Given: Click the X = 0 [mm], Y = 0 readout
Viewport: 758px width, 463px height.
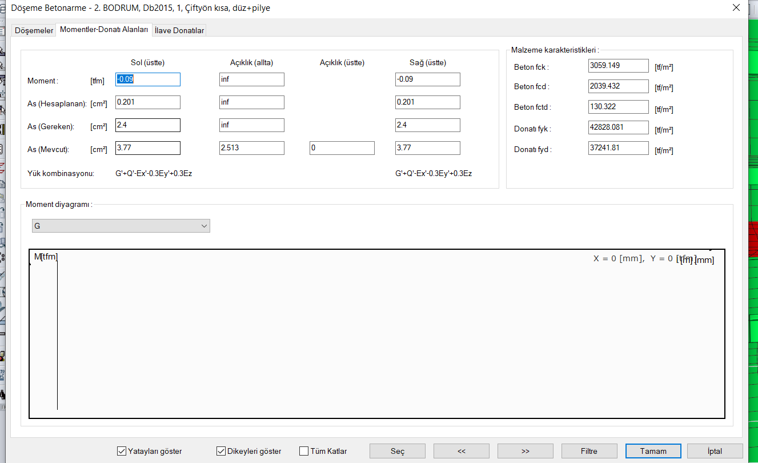Looking at the screenshot, I should 645,258.
